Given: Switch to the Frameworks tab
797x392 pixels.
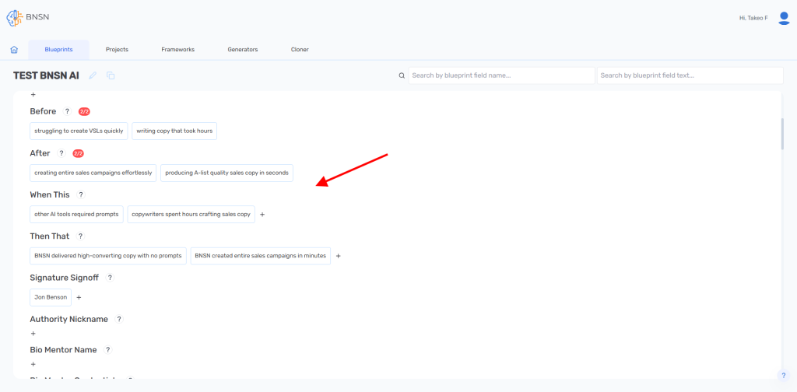Looking at the screenshot, I should [x=178, y=50].
